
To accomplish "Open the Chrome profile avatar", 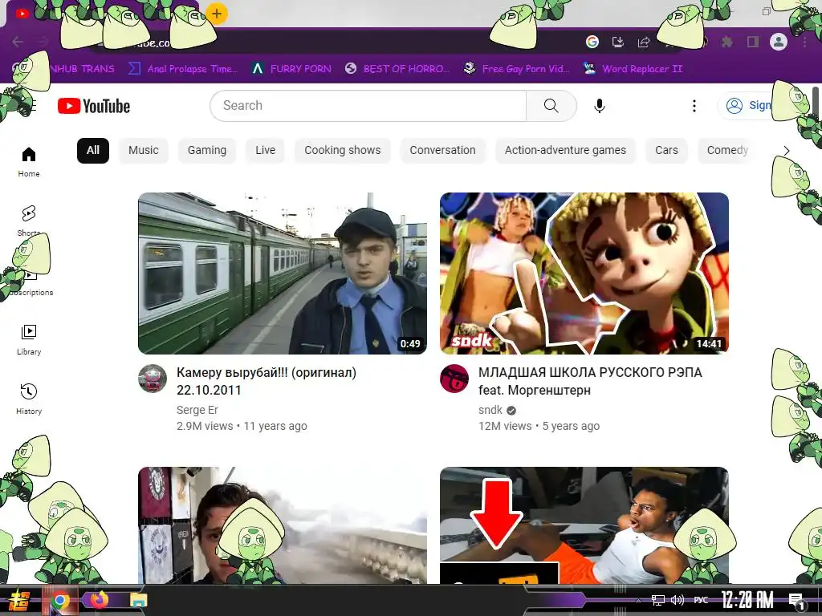I will (x=779, y=42).
